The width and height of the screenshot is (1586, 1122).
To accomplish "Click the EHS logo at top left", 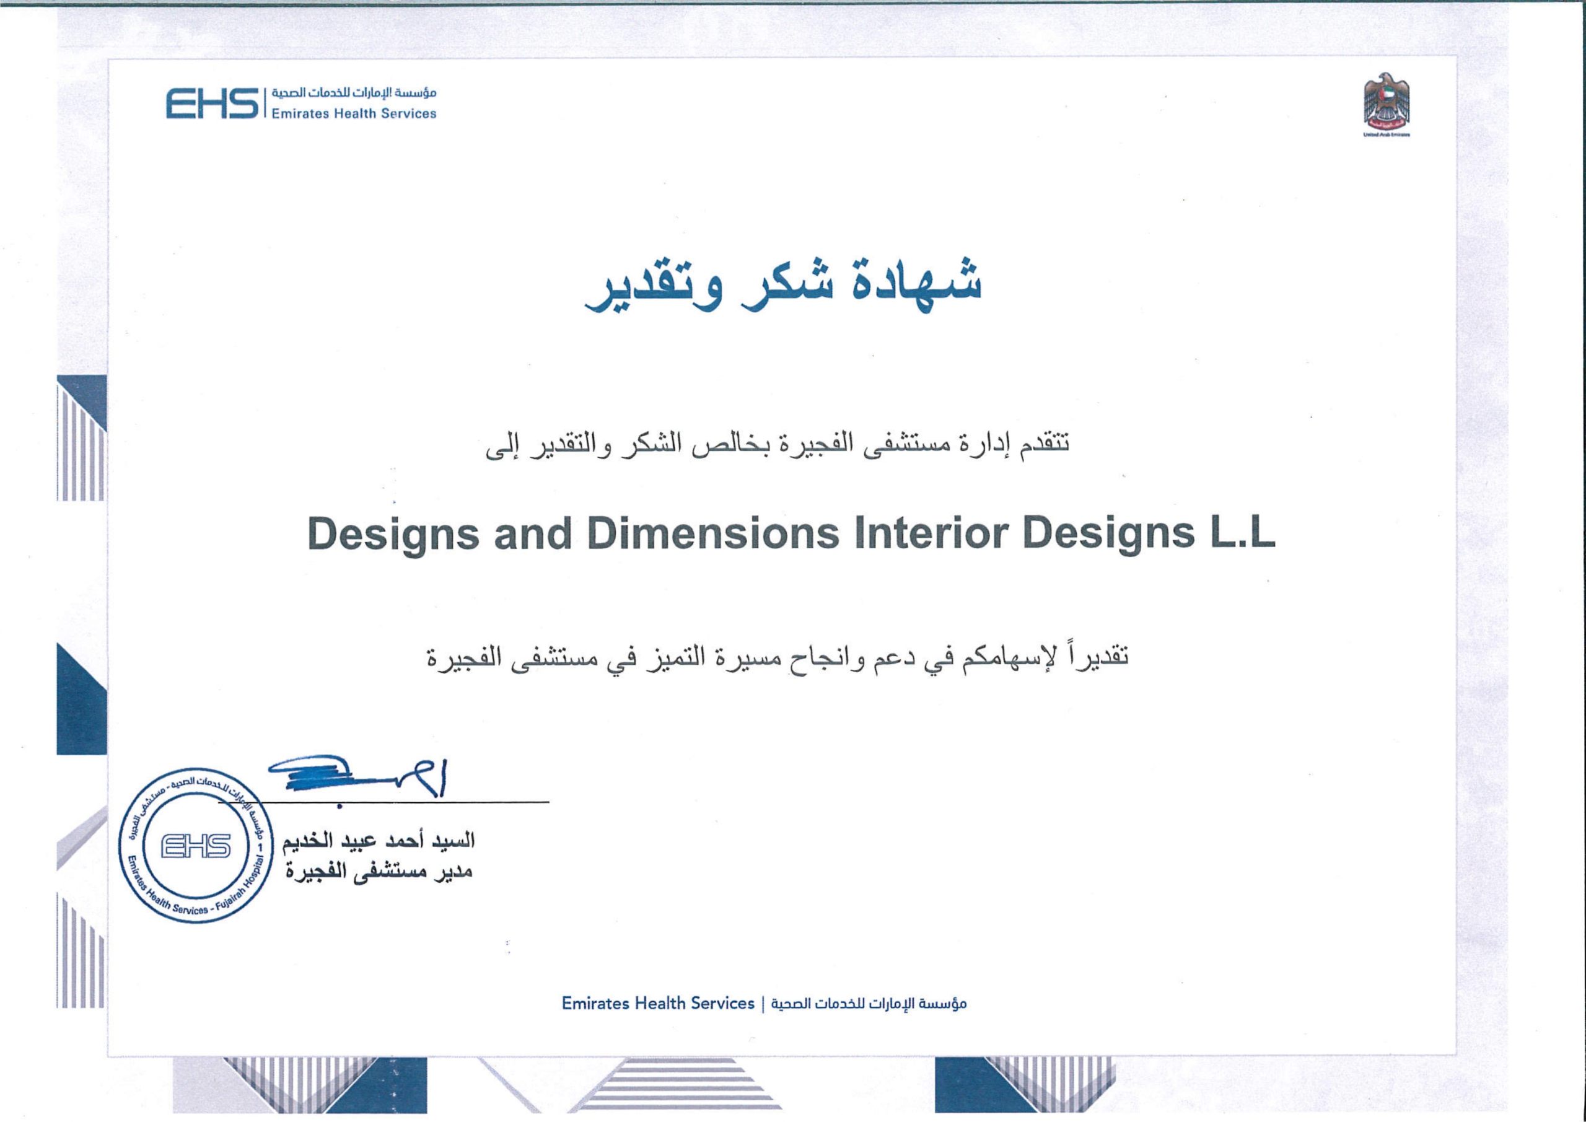I will pyautogui.click(x=212, y=103).
